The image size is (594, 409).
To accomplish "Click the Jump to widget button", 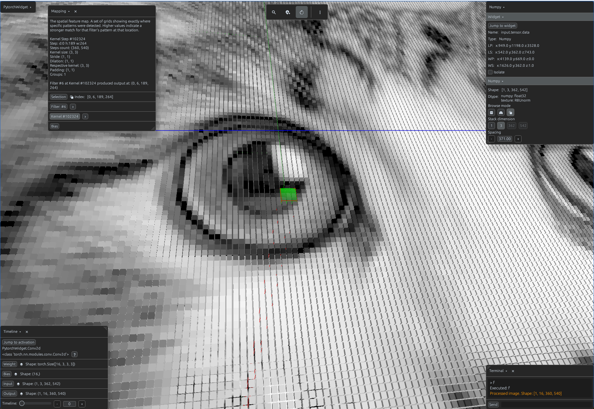I will [x=503, y=26].
